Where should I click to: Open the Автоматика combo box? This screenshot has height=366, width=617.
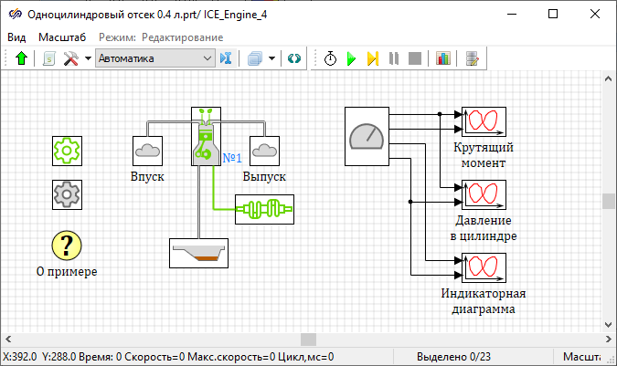[x=154, y=58]
